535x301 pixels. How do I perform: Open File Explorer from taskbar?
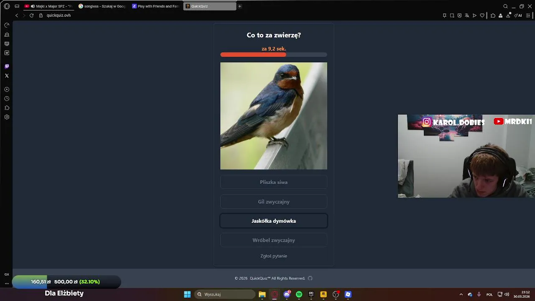pyautogui.click(x=262, y=294)
